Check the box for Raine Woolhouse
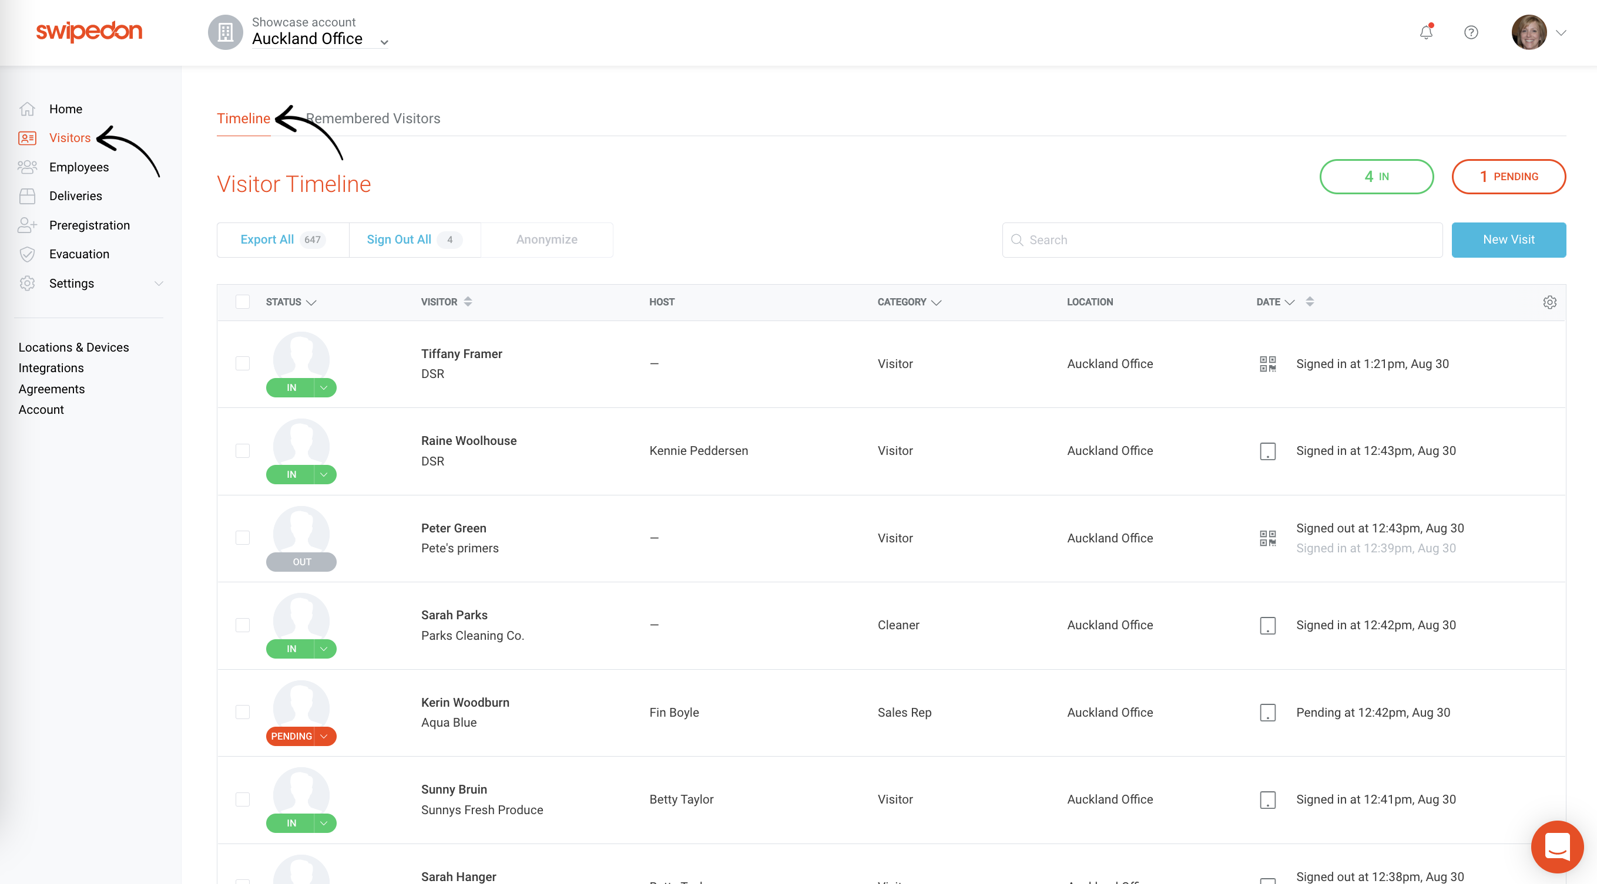 click(243, 451)
